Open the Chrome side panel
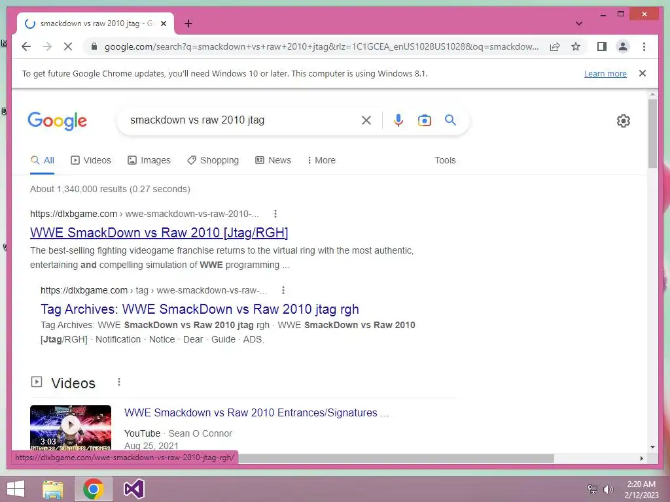 tap(602, 46)
